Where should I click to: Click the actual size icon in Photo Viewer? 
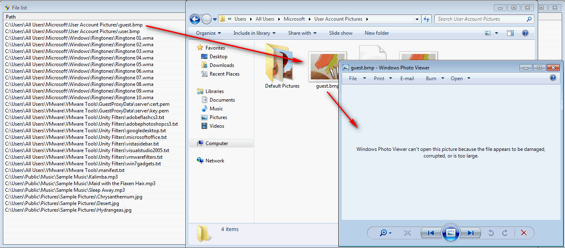point(407,233)
